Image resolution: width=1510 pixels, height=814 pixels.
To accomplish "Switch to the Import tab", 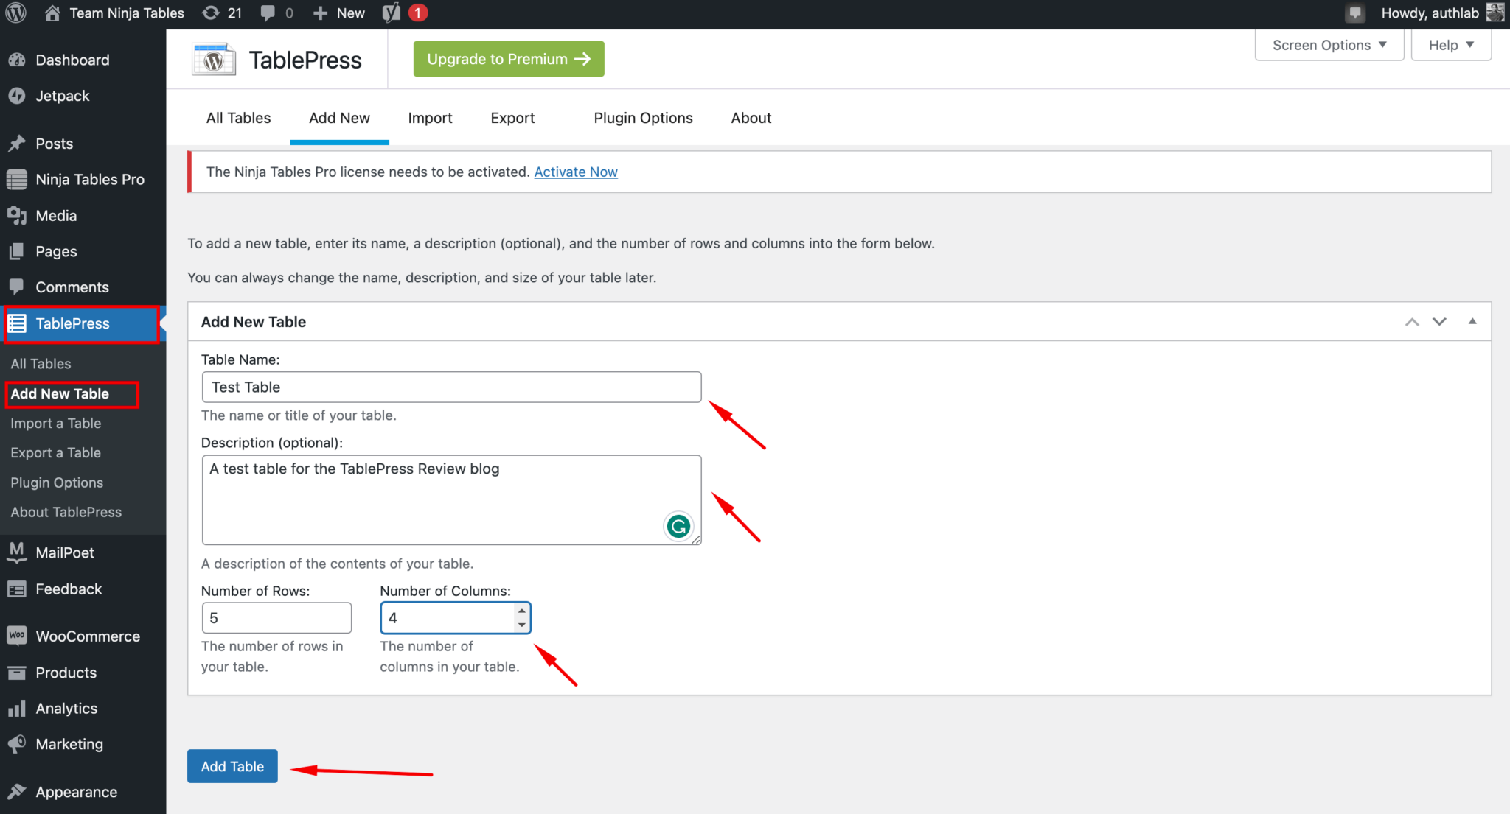I will tap(430, 118).
